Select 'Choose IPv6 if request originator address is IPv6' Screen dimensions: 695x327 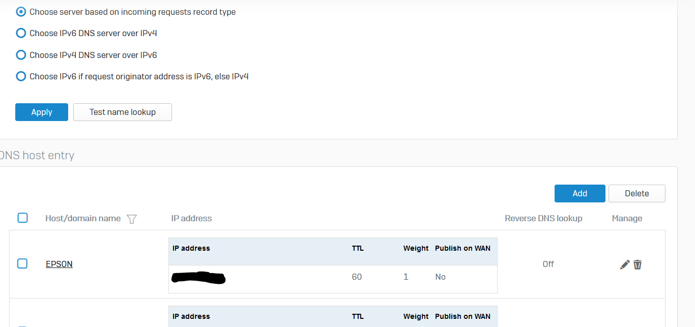21,76
